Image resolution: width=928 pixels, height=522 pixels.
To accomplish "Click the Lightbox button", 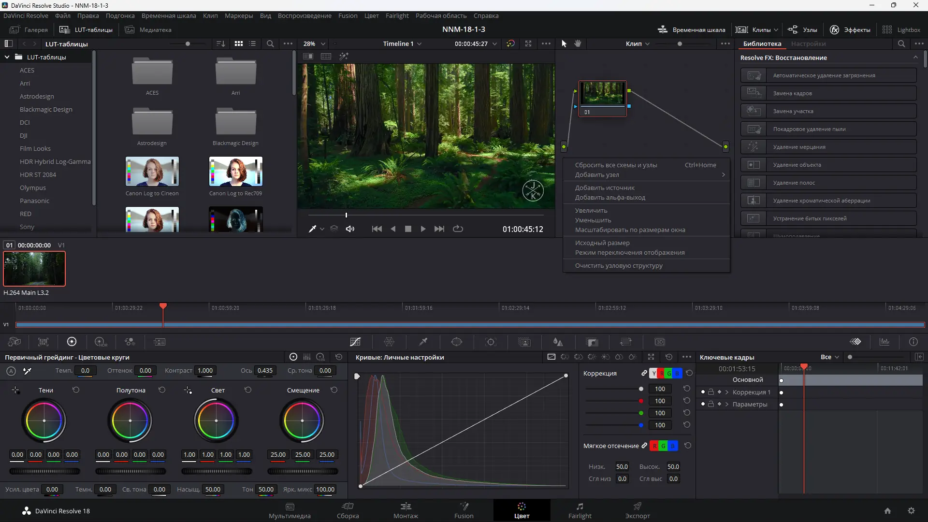I will [901, 29].
